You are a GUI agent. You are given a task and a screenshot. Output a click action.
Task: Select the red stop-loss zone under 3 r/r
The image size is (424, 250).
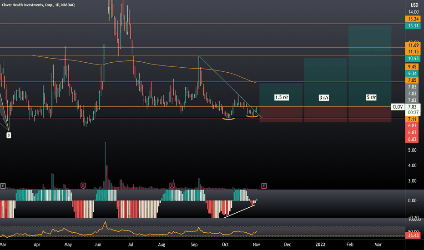point(326,115)
